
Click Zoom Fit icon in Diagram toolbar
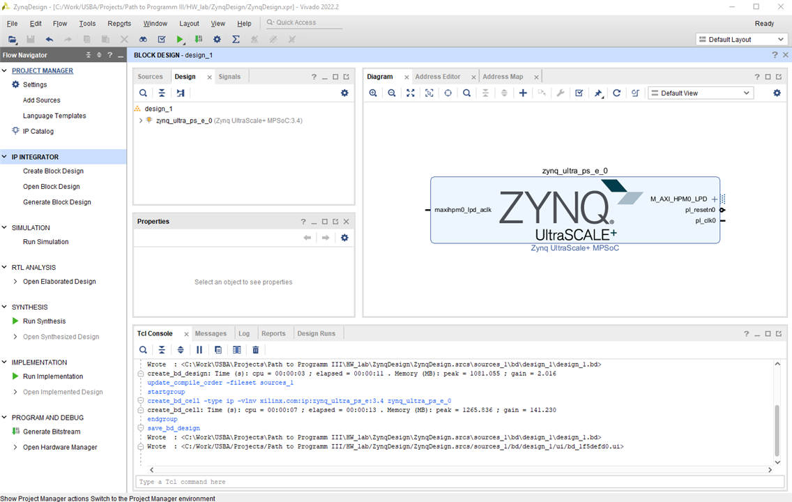(x=411, y=93)
